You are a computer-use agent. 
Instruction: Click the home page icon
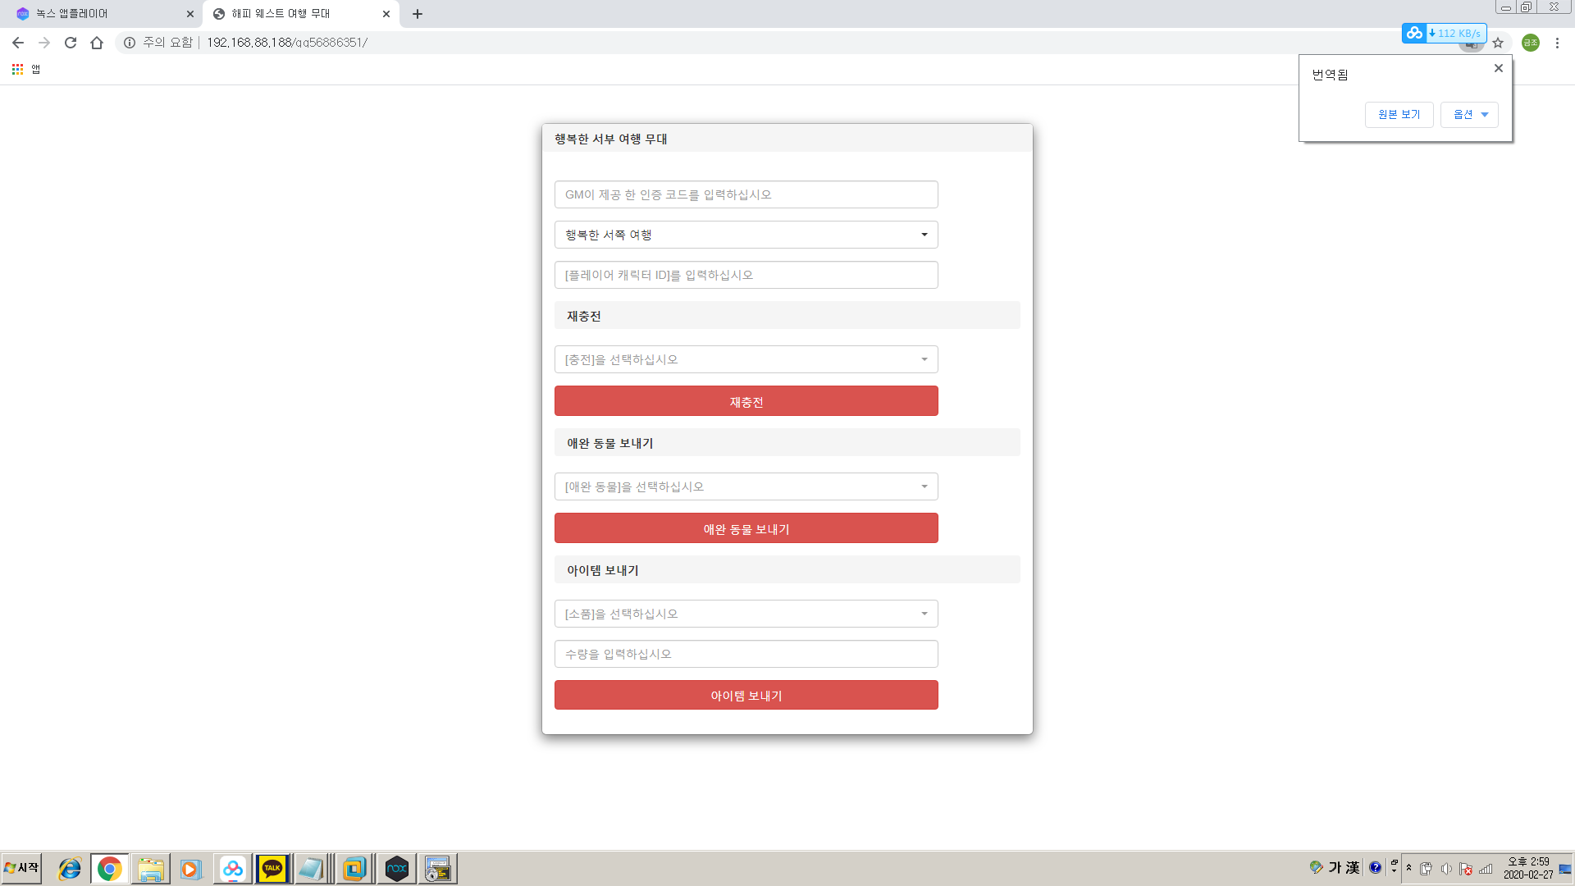coord(97,43)
